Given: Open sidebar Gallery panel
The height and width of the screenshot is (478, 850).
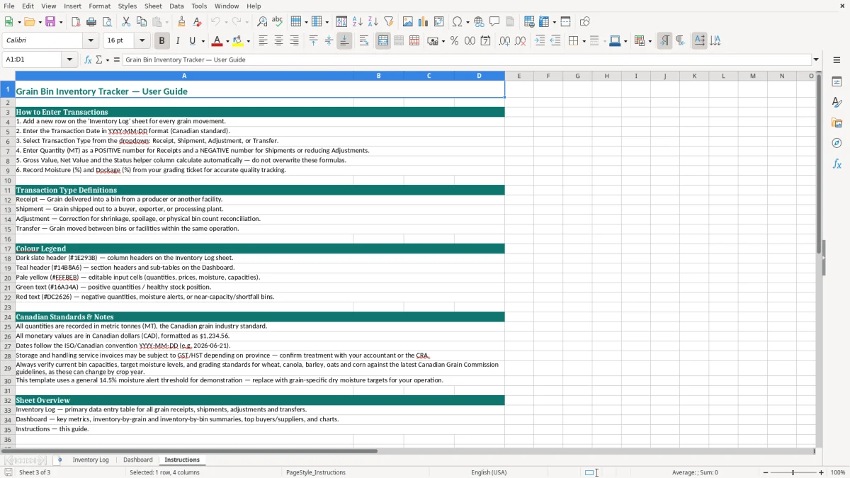Looking at the screenshot, I should pos(837,123).
